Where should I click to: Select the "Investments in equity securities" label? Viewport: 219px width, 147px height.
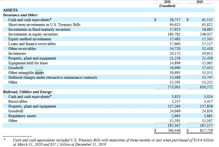(33, 34)
